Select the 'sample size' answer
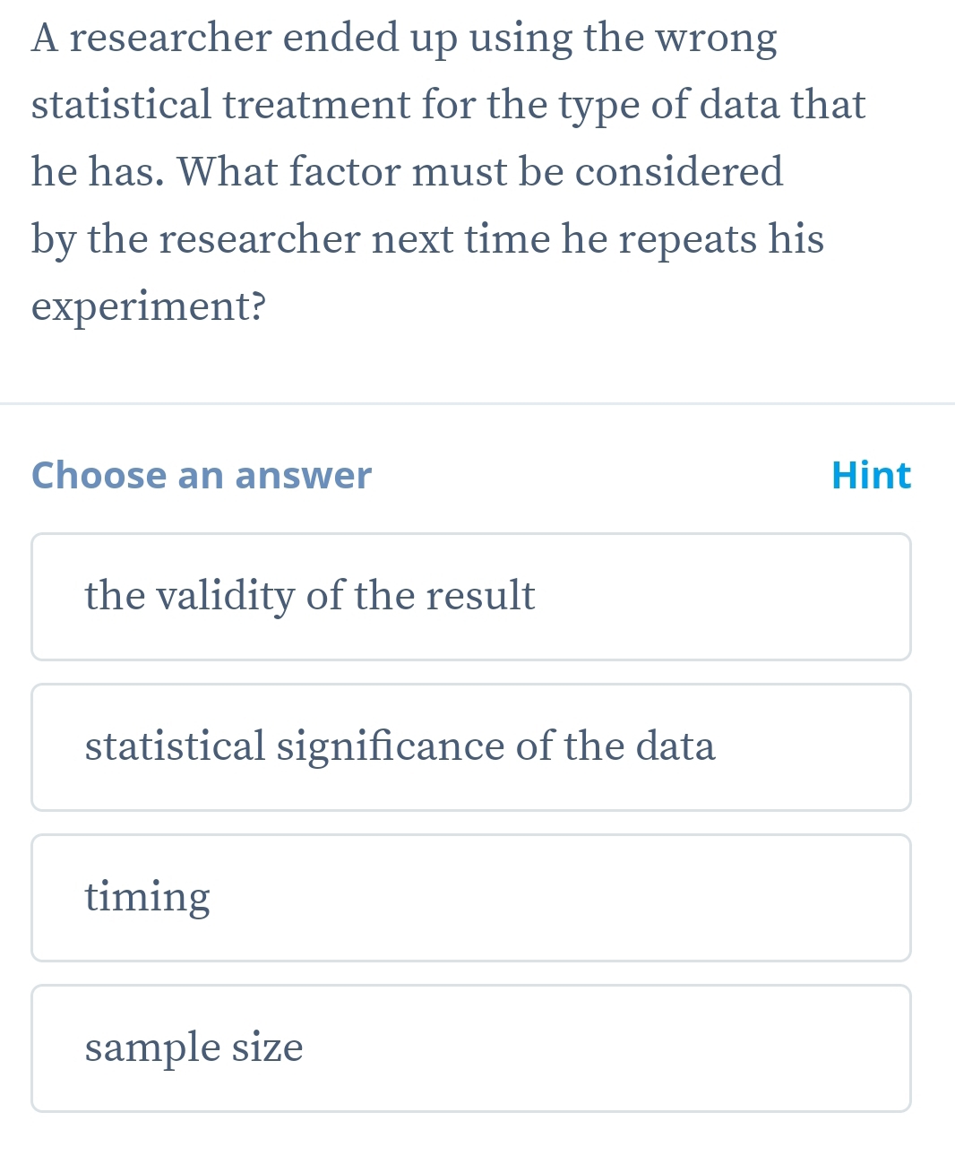Viewport: 955px width, 1164px height. click(x=471, y=1048)
